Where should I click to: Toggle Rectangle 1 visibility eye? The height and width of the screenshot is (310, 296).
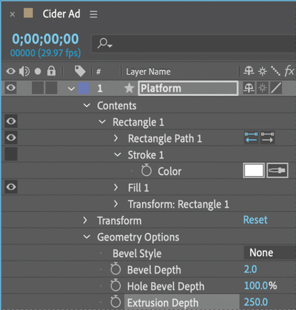(11, 121)
